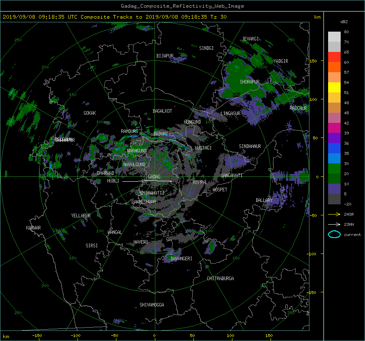The image size is (365, 341).
Task: Click the BALLARY city label
Action: pos(264,200)
